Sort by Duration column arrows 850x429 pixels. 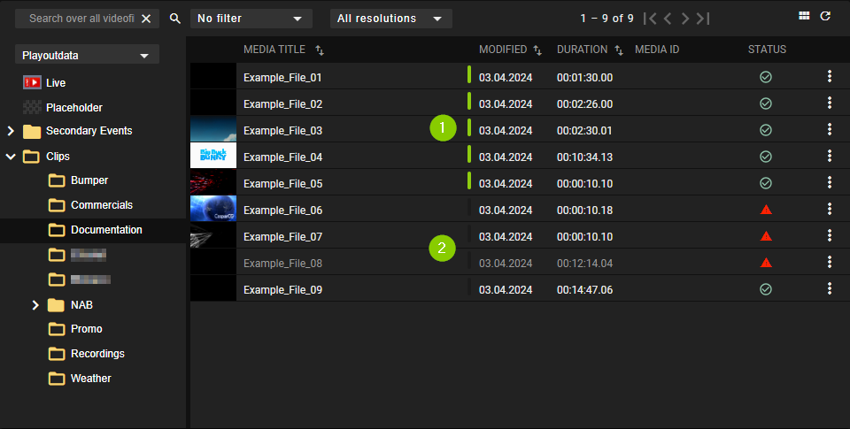coord(619,50)
